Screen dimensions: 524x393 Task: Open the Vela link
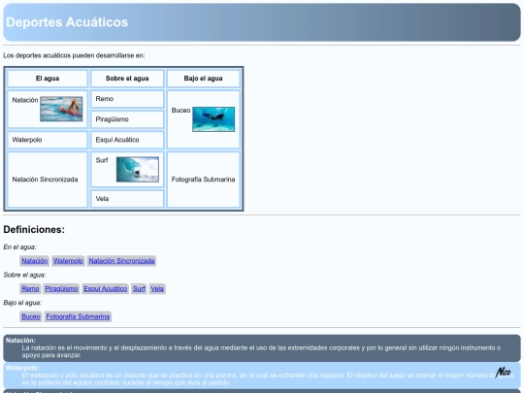click(x=157, y=289)
